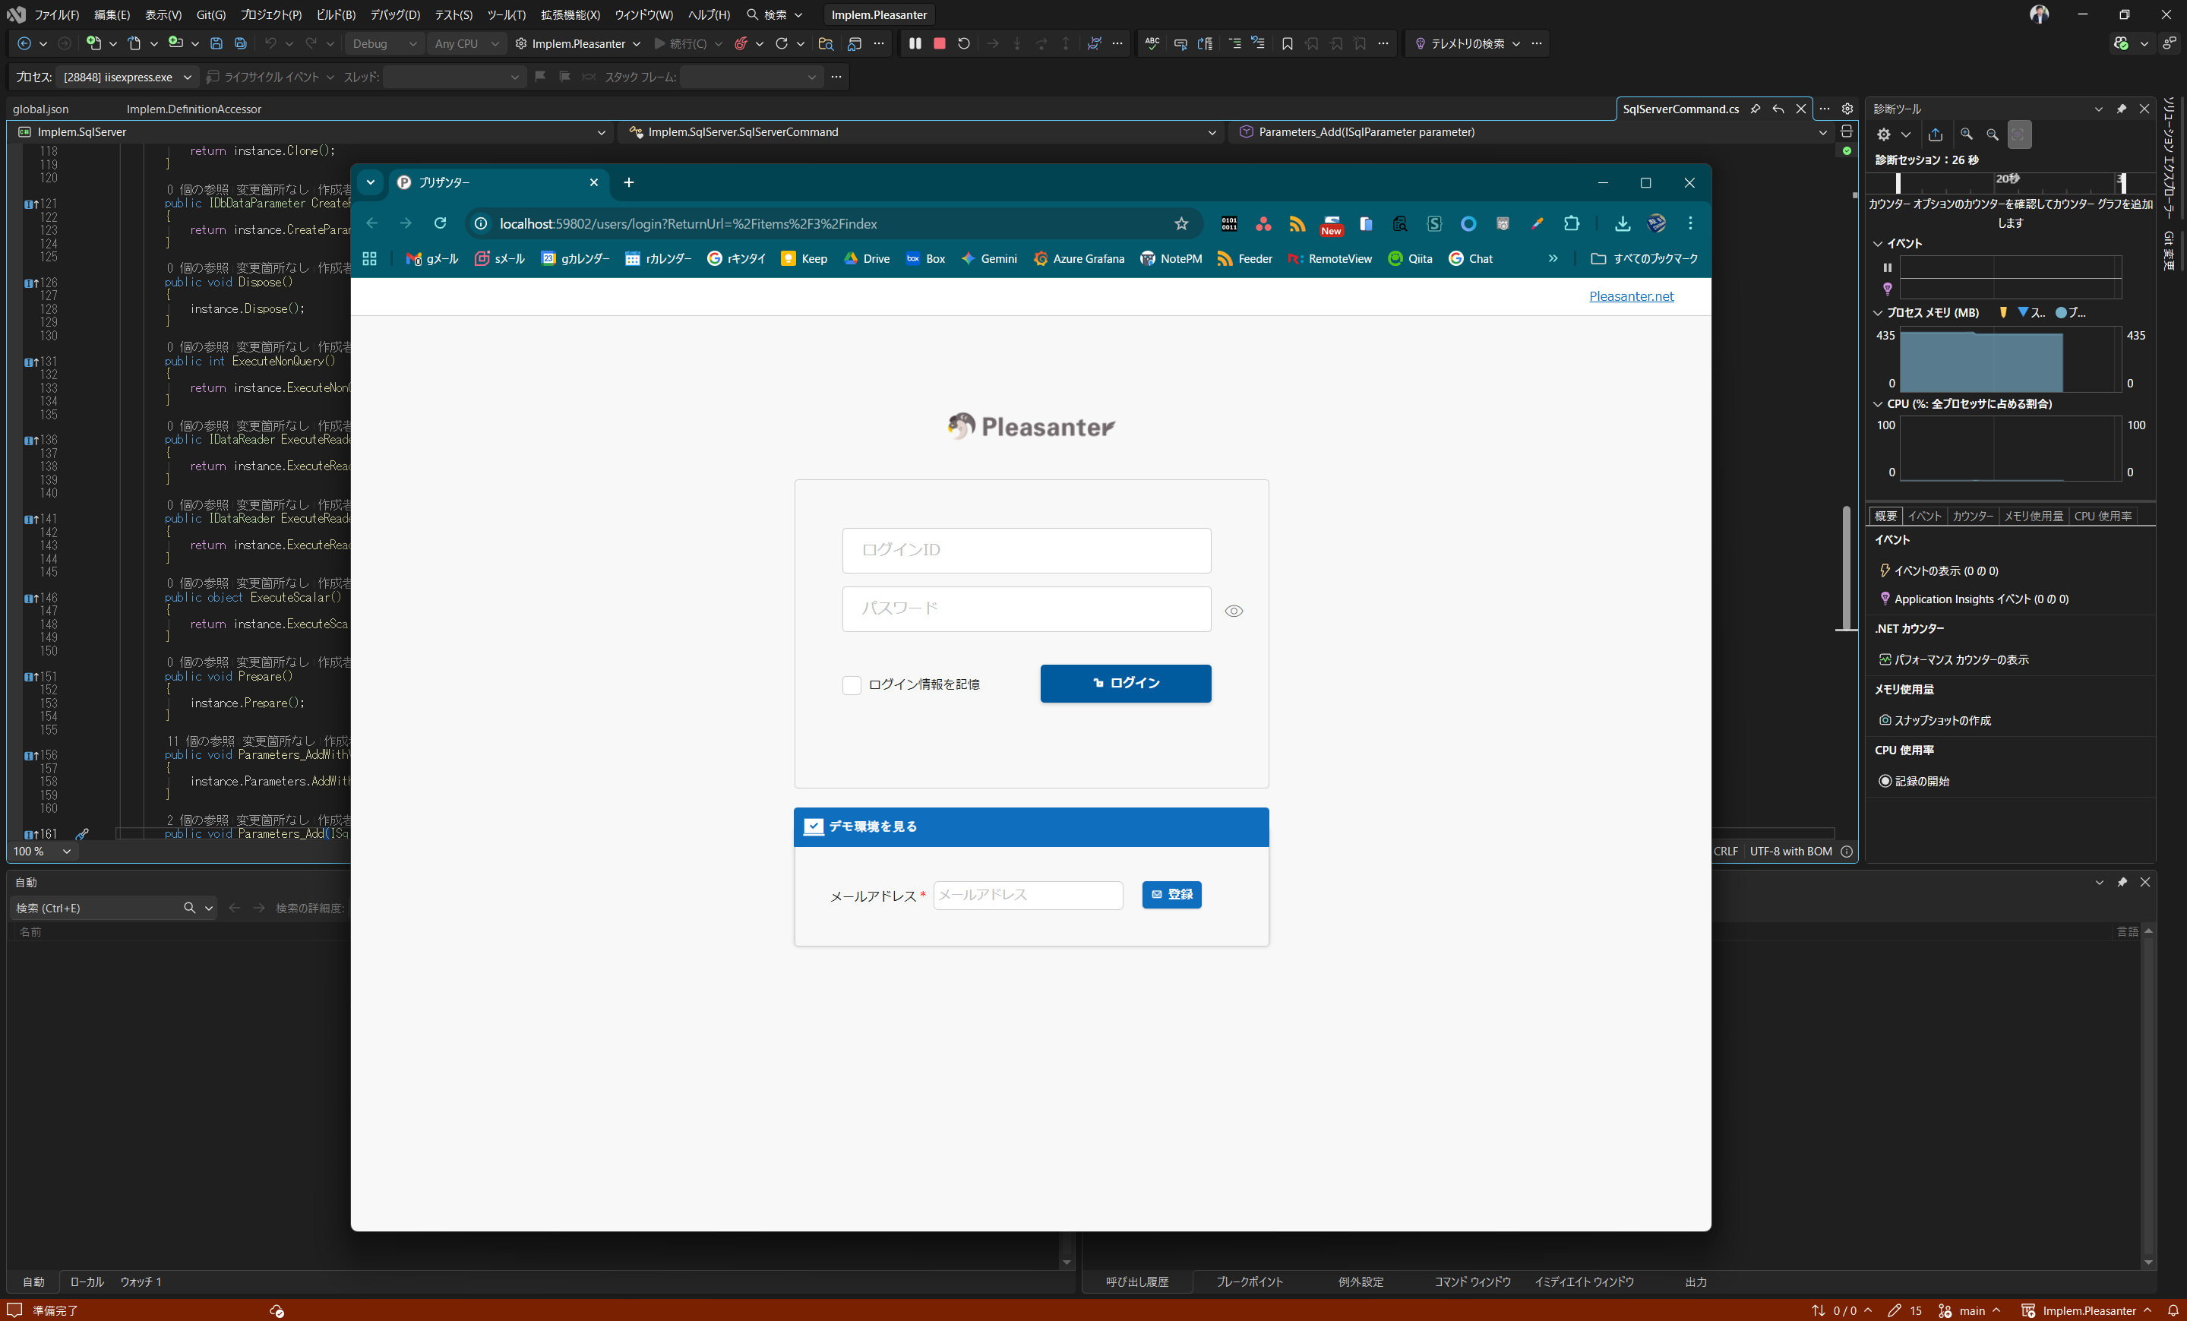Viewport: 2187px width, 1321px height.
Task: Toggle password visibility eye icon
Action: [1233, 611]
